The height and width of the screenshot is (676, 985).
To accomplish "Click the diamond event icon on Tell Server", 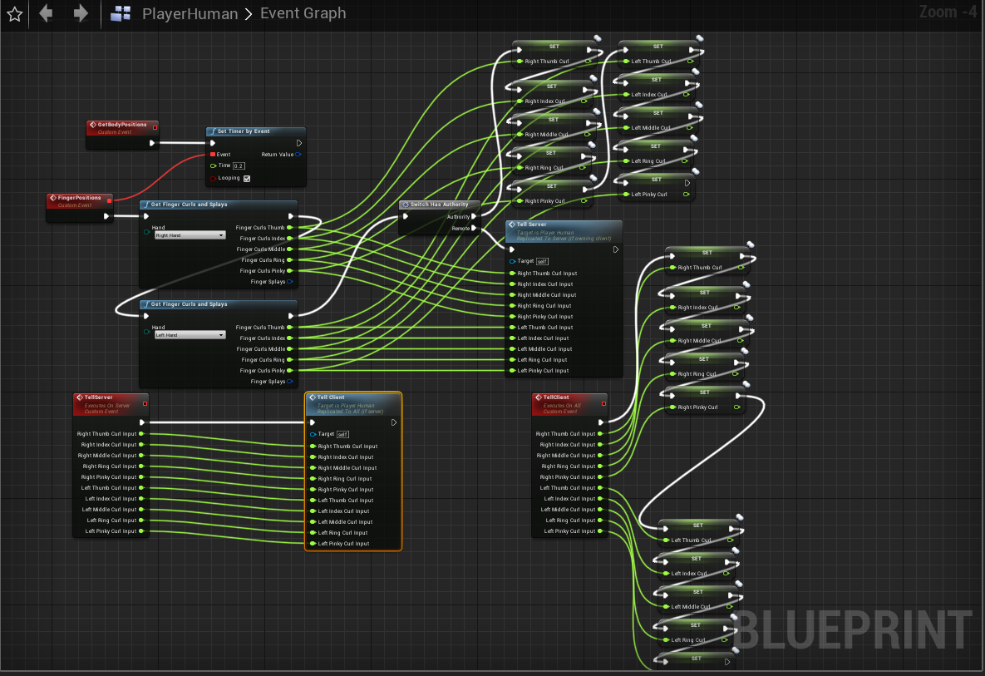I will point(511,224).
